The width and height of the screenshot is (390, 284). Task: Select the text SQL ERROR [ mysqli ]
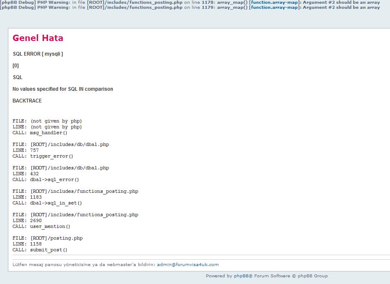coord(38,54)
